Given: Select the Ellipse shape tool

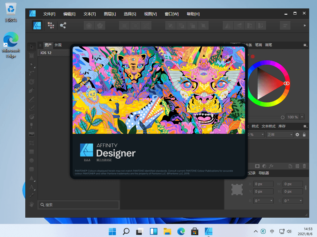Looking at the screenshot, I should (32, 160).
